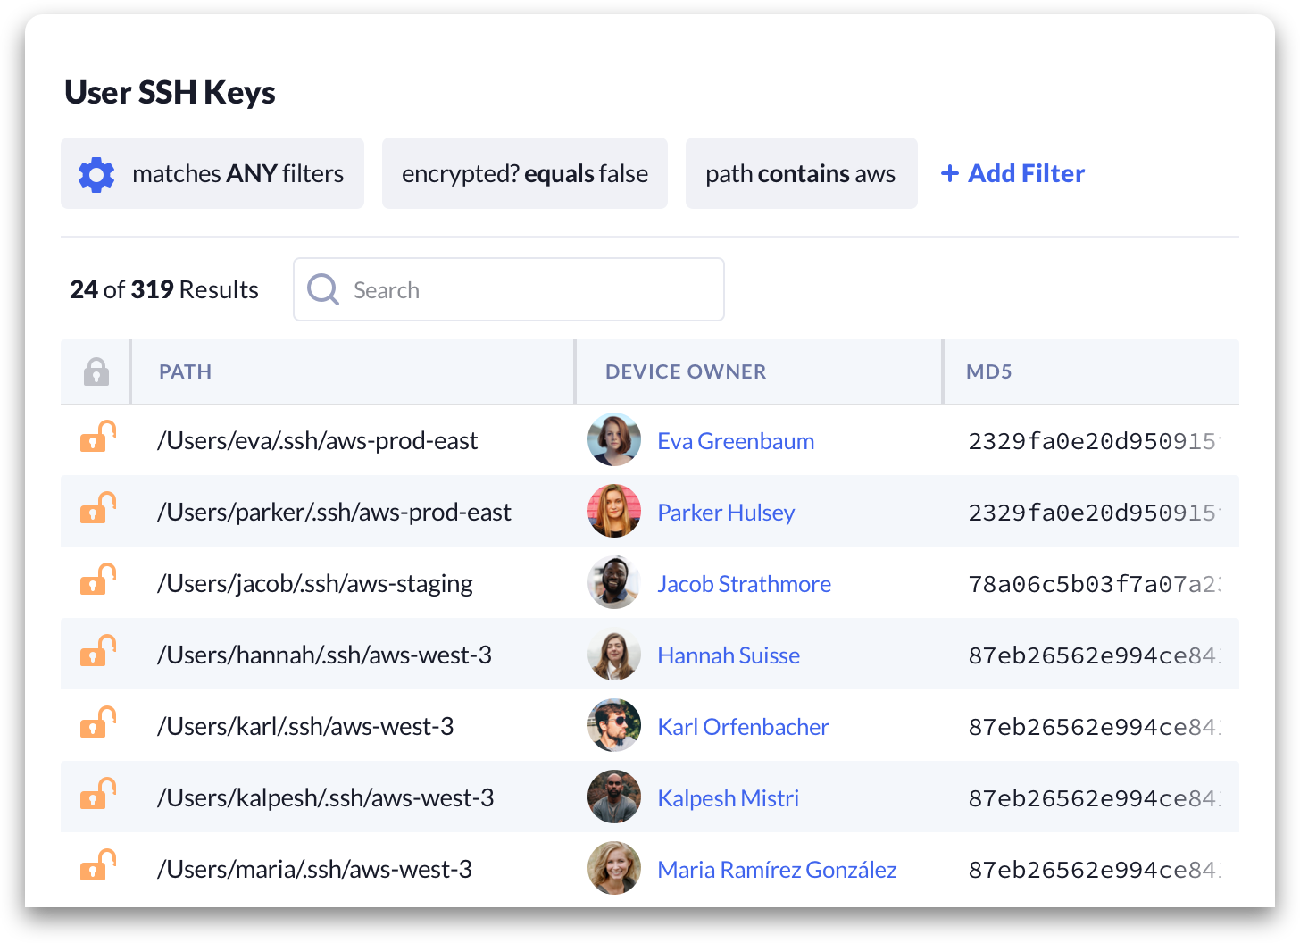Screen dimensions: 1300x943
Task: Click the plus icon beside Add Filter
Action: (950, 173)
